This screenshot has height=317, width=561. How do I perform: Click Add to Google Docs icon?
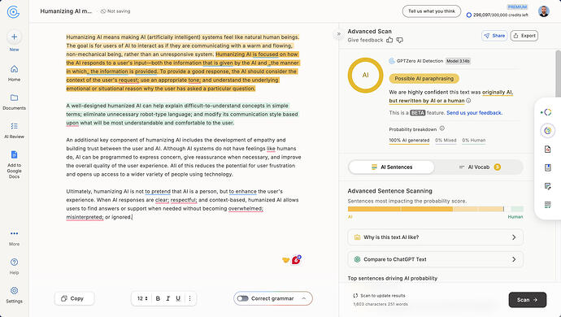pos(14,154)
